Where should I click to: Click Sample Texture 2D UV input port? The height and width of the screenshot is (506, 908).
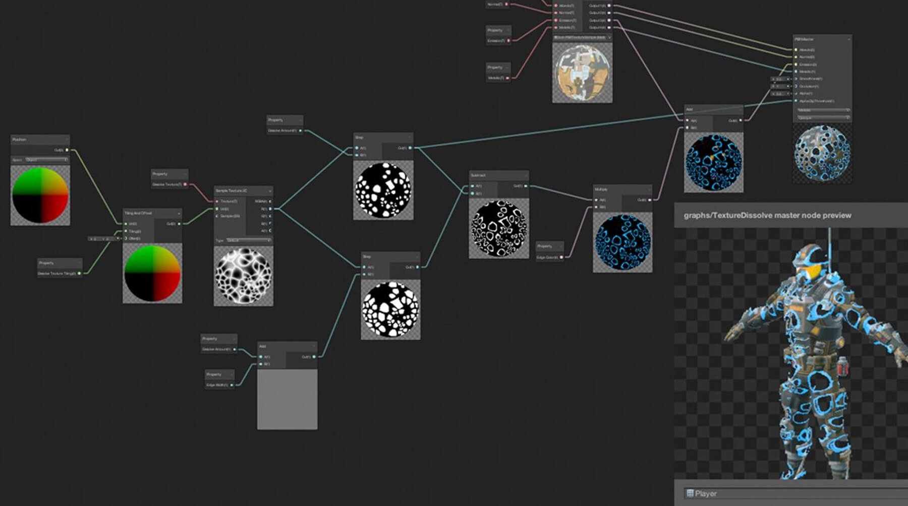217,209
